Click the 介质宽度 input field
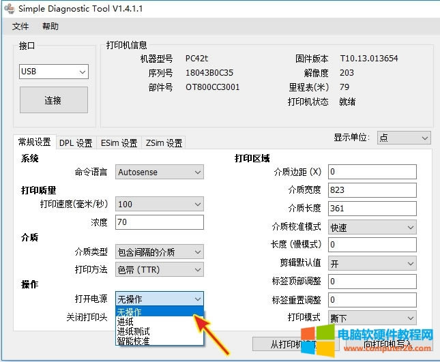Viewport: 440px width, 362px height. 372,190
